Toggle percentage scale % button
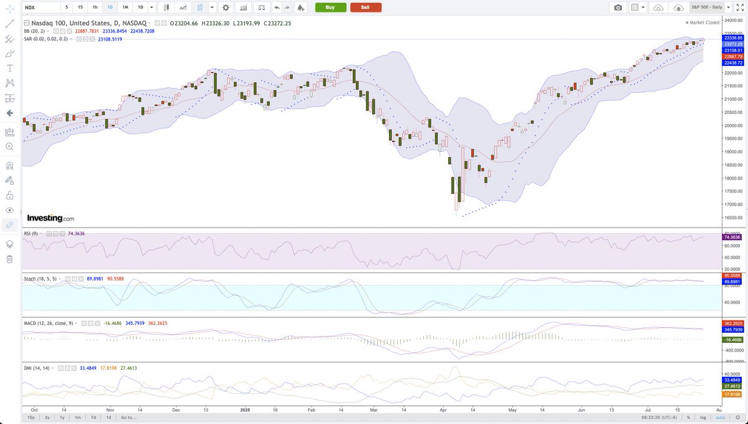 coord(688,417)
